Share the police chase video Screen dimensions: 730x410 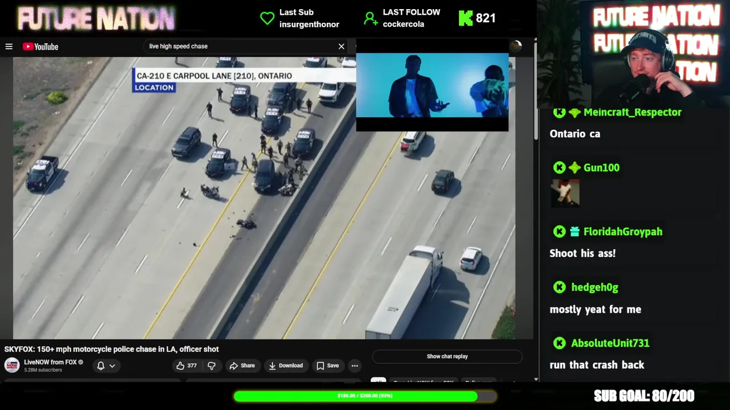(x=242, y=366)
